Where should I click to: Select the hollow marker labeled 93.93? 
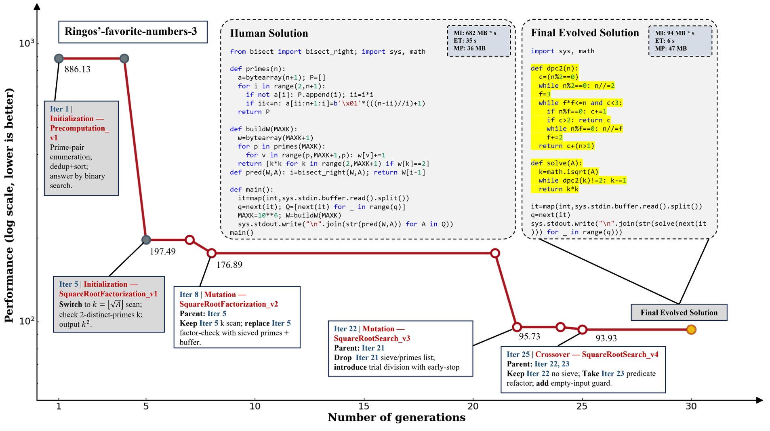[582, 330]
